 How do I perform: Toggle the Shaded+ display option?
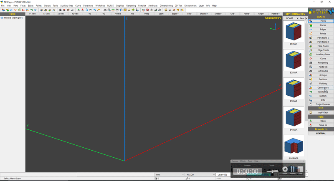pos(204,14)
